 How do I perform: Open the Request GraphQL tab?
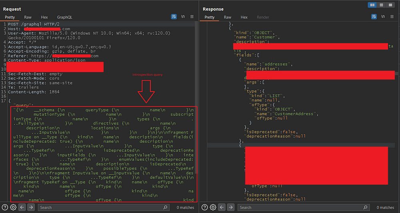click(64, 17)
